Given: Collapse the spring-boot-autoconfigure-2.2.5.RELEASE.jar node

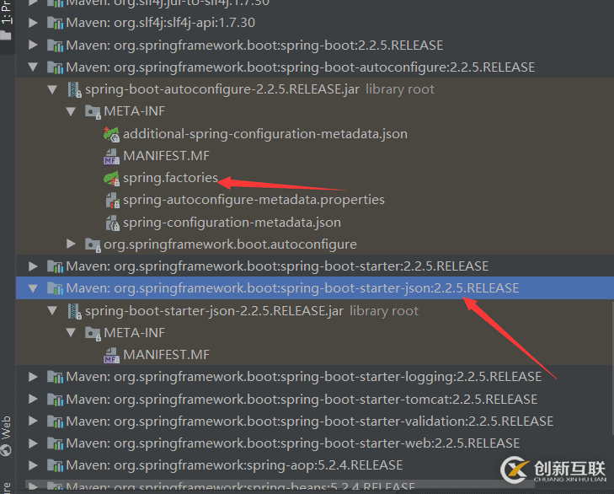Looking at the screenshot, I should pyautogui.click(x=52, y=89).
